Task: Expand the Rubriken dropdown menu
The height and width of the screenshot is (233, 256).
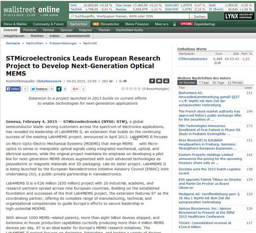Action: 38,36
